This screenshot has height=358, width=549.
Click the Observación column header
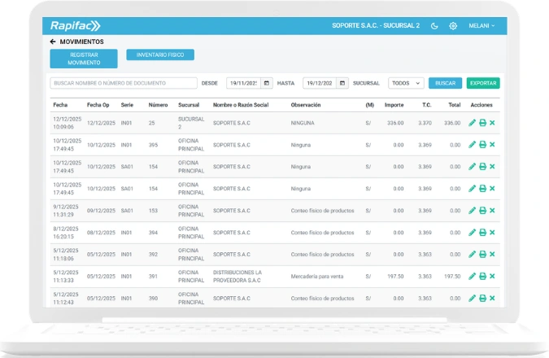[306, 105]
